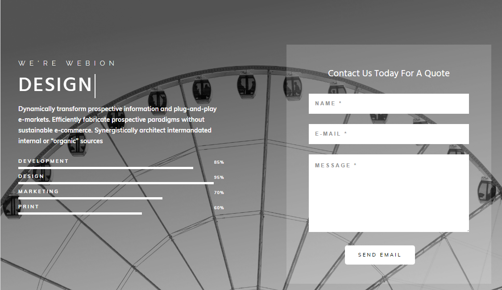Click the SEND EMAIL button
Viewport: 502px width, 290px height.
pos(380,255)
